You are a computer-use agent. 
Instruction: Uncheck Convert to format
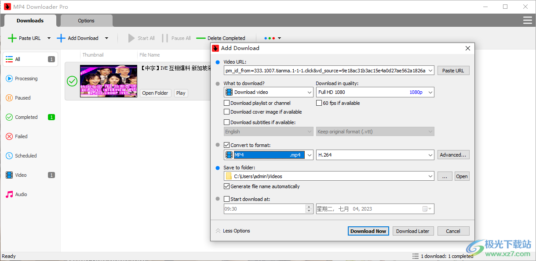click(x=226, y=145)
